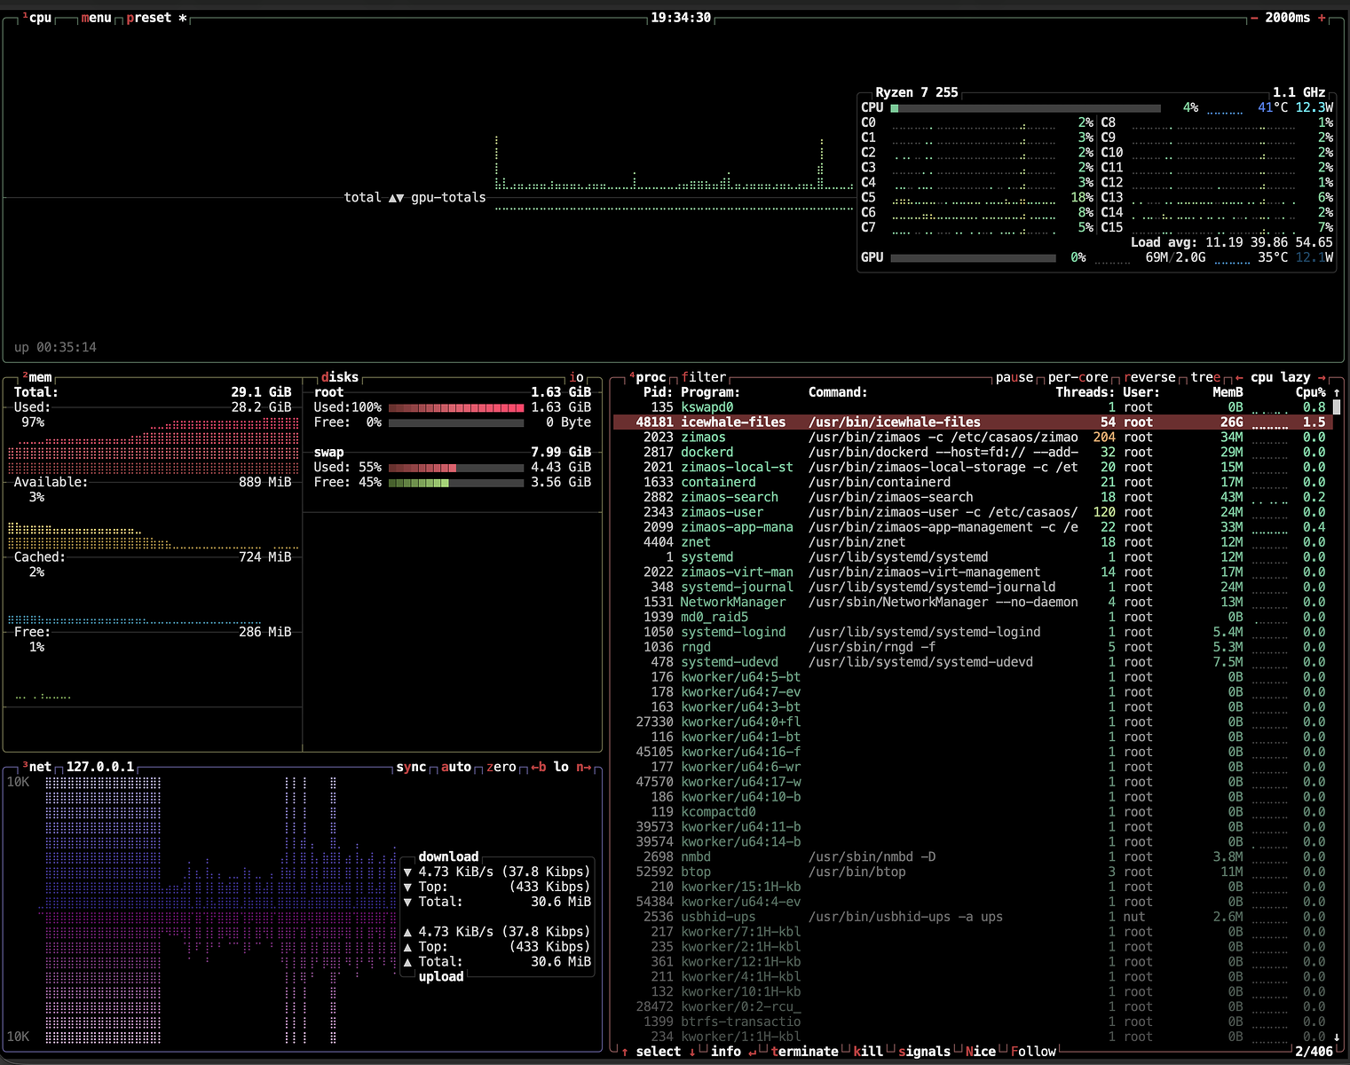Click the 'lo' network interface name
Image resolution: width=1350 pixels, height=1065 pixels.
(x=561, y=767)
